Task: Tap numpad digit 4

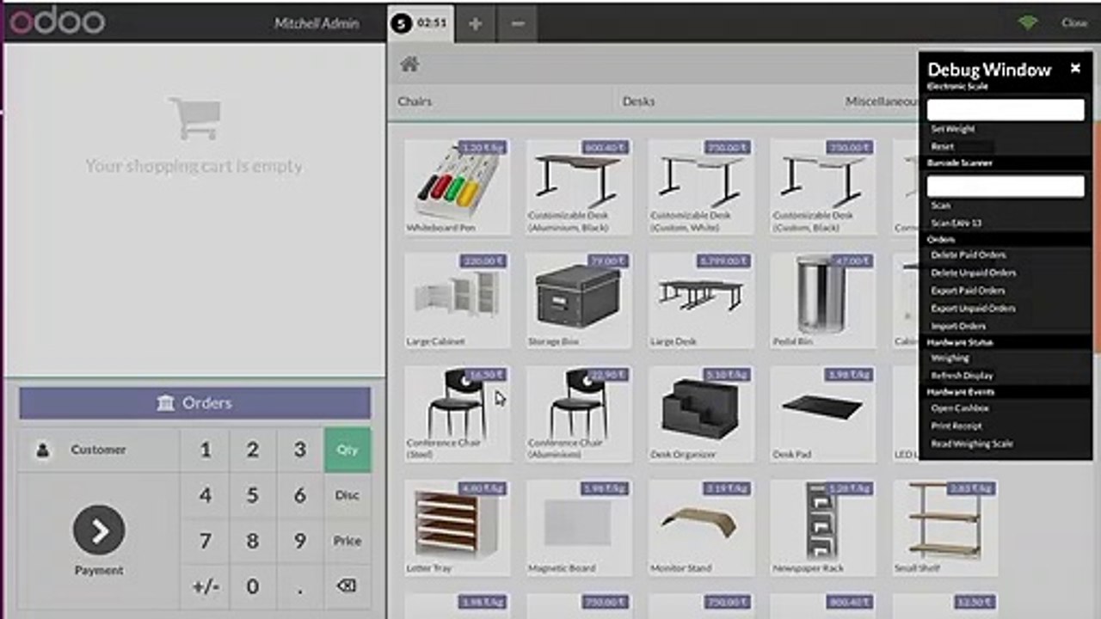Action: click(x=205, y=495)
